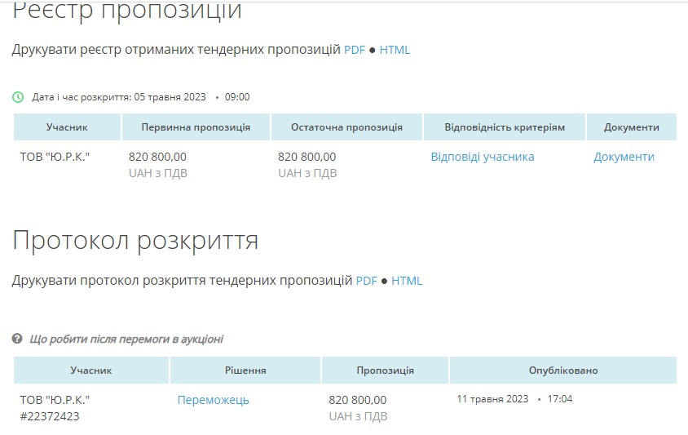Screen dimensions: 688x435
Task: Open HTML version of the opening protocol
Action: tap(407, 281)
